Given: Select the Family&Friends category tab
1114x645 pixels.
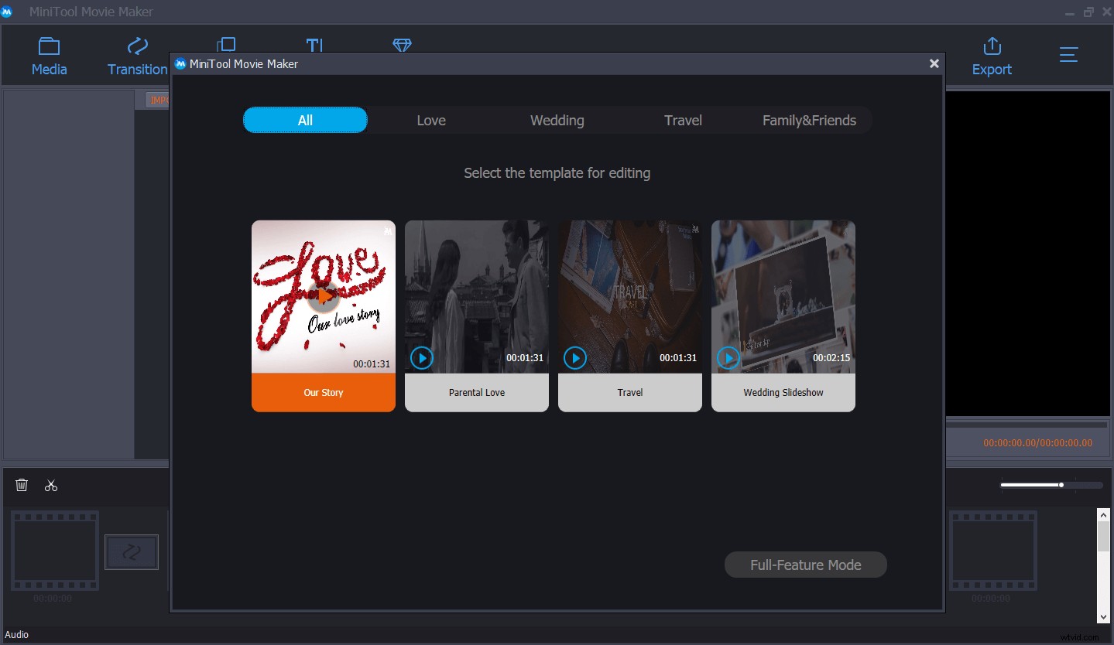Looking at the screenshot, I should (x=809, y=120).
